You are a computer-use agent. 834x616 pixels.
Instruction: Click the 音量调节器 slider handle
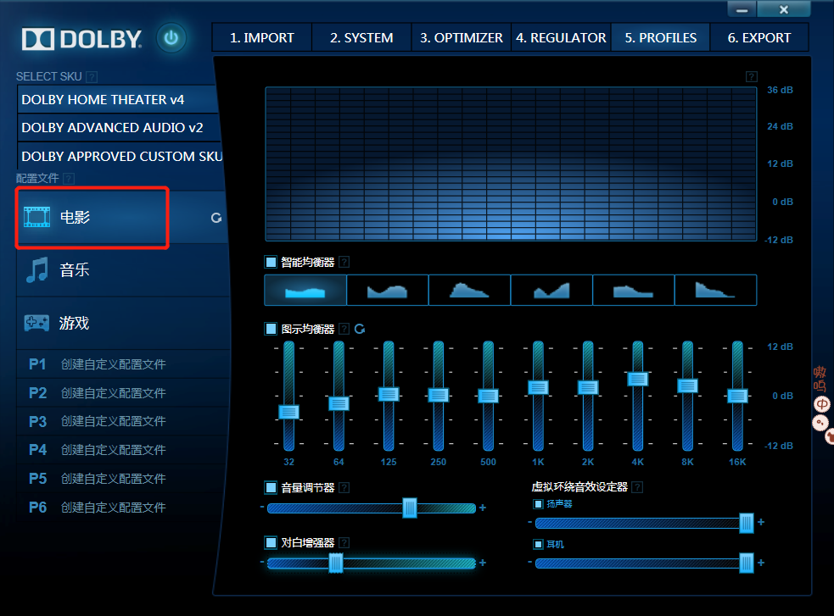410,508
